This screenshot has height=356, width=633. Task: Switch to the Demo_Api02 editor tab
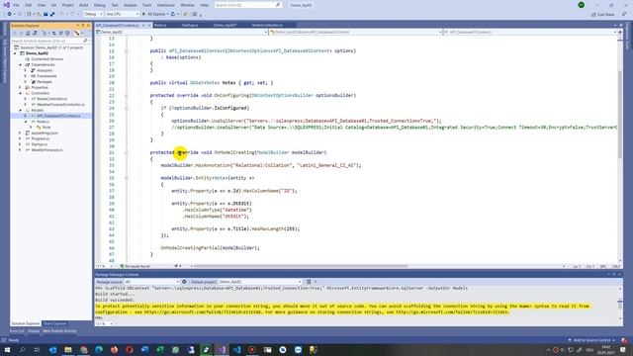[x=225, y=25]
